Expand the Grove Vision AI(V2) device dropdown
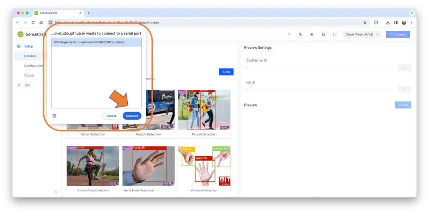The width and height of the screenshot is (429, 214). (x=362, y=35)
